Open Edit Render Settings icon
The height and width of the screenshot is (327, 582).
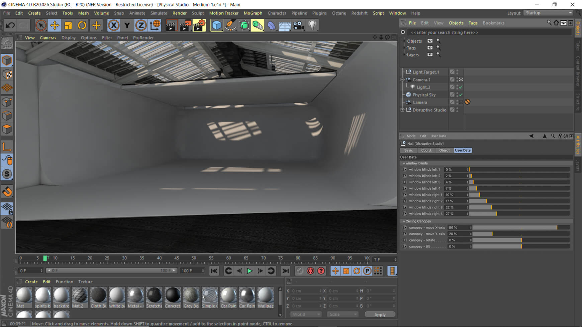pos(199,25)
